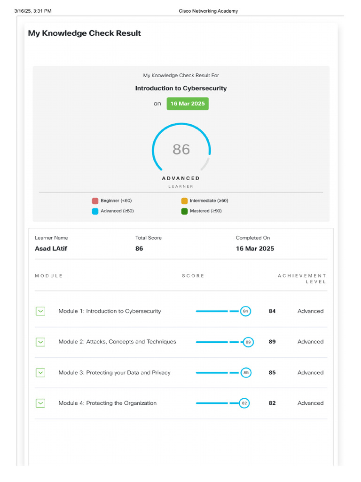
Task: Expand Module 3 Protecting your Data row
Action: click(x=40, y=372)
